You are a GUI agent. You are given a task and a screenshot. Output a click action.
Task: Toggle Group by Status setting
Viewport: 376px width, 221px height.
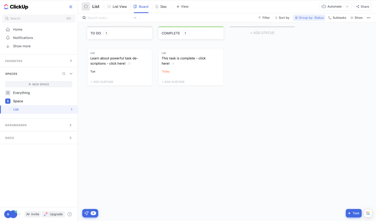click(x=309, y=18)
